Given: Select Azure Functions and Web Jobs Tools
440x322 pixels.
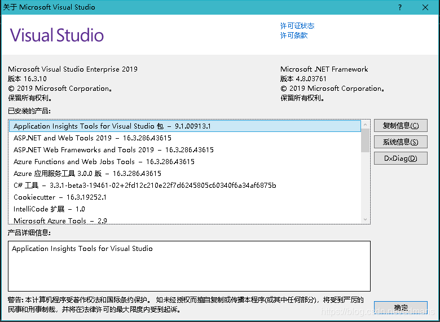Looking at the screenshot, I should pos(185,161).
